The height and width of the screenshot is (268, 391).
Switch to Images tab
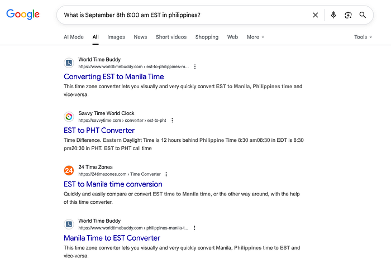(116, 37)
